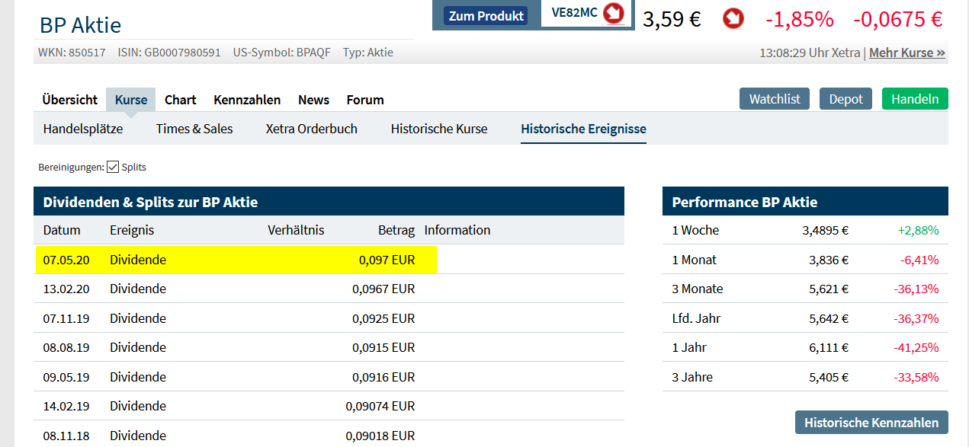Click the 0,0915 EUR amount
The width and height of the screenshot is (969, 447).
[383, 347]
